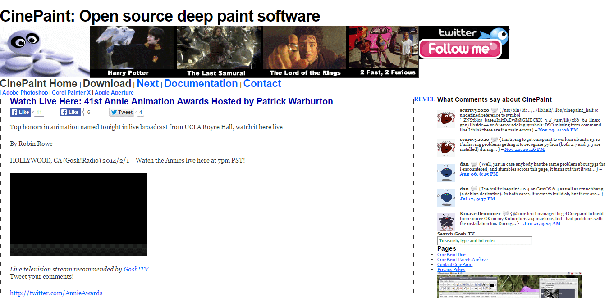The height and width of the screenshot is (298, 605).
Task: Open the CinePaint Tweets Archive link
Action: [463, 260]
